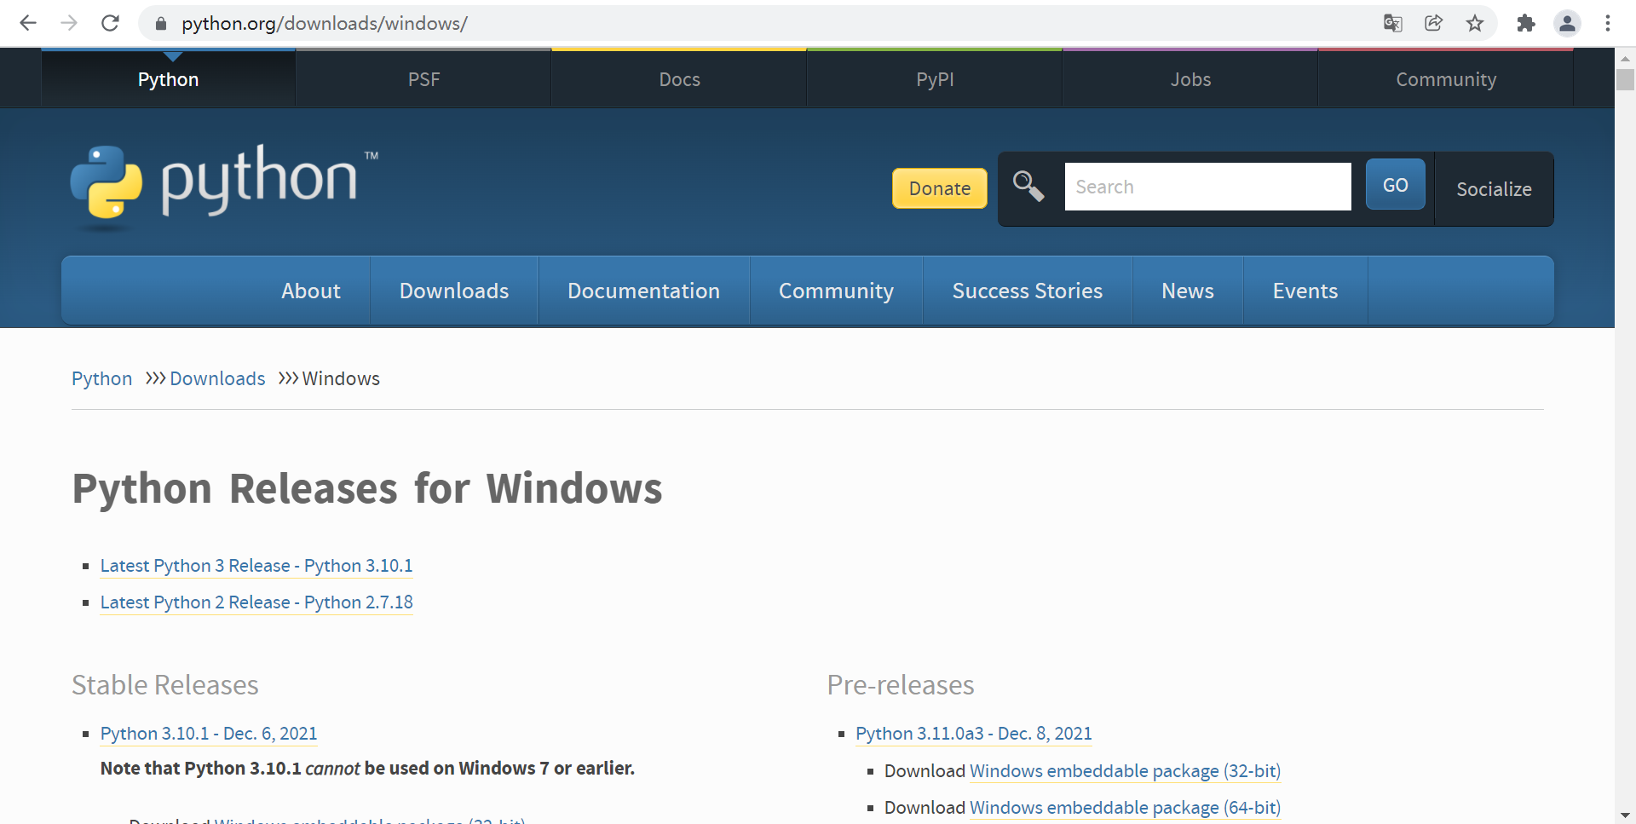Open the Chrome three-dot menu

tap(1608, 23)
